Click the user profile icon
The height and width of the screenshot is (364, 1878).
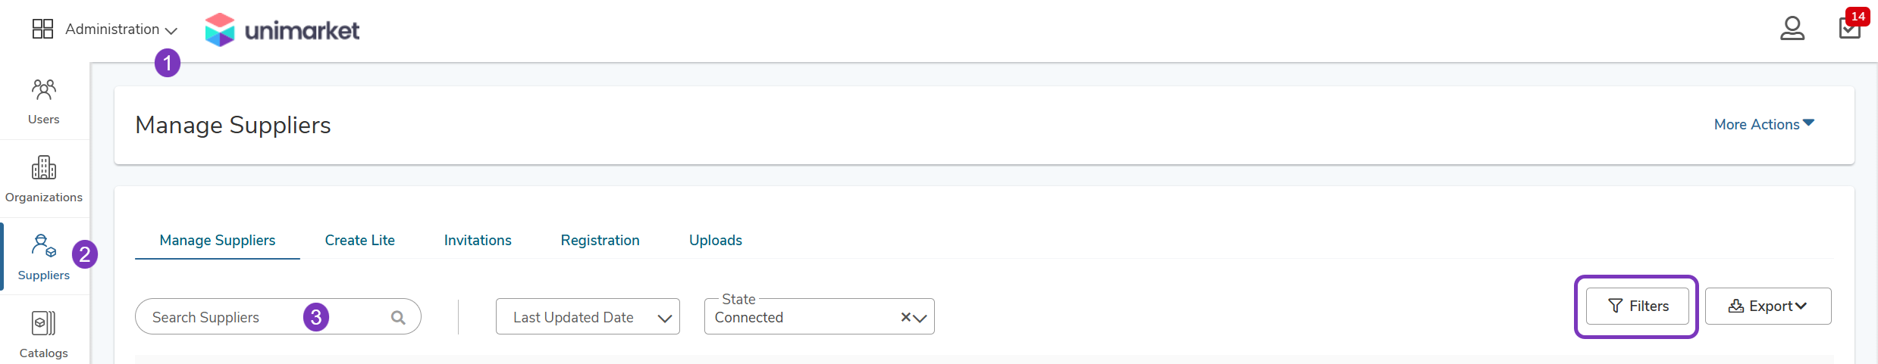[x=1792, y=28]
